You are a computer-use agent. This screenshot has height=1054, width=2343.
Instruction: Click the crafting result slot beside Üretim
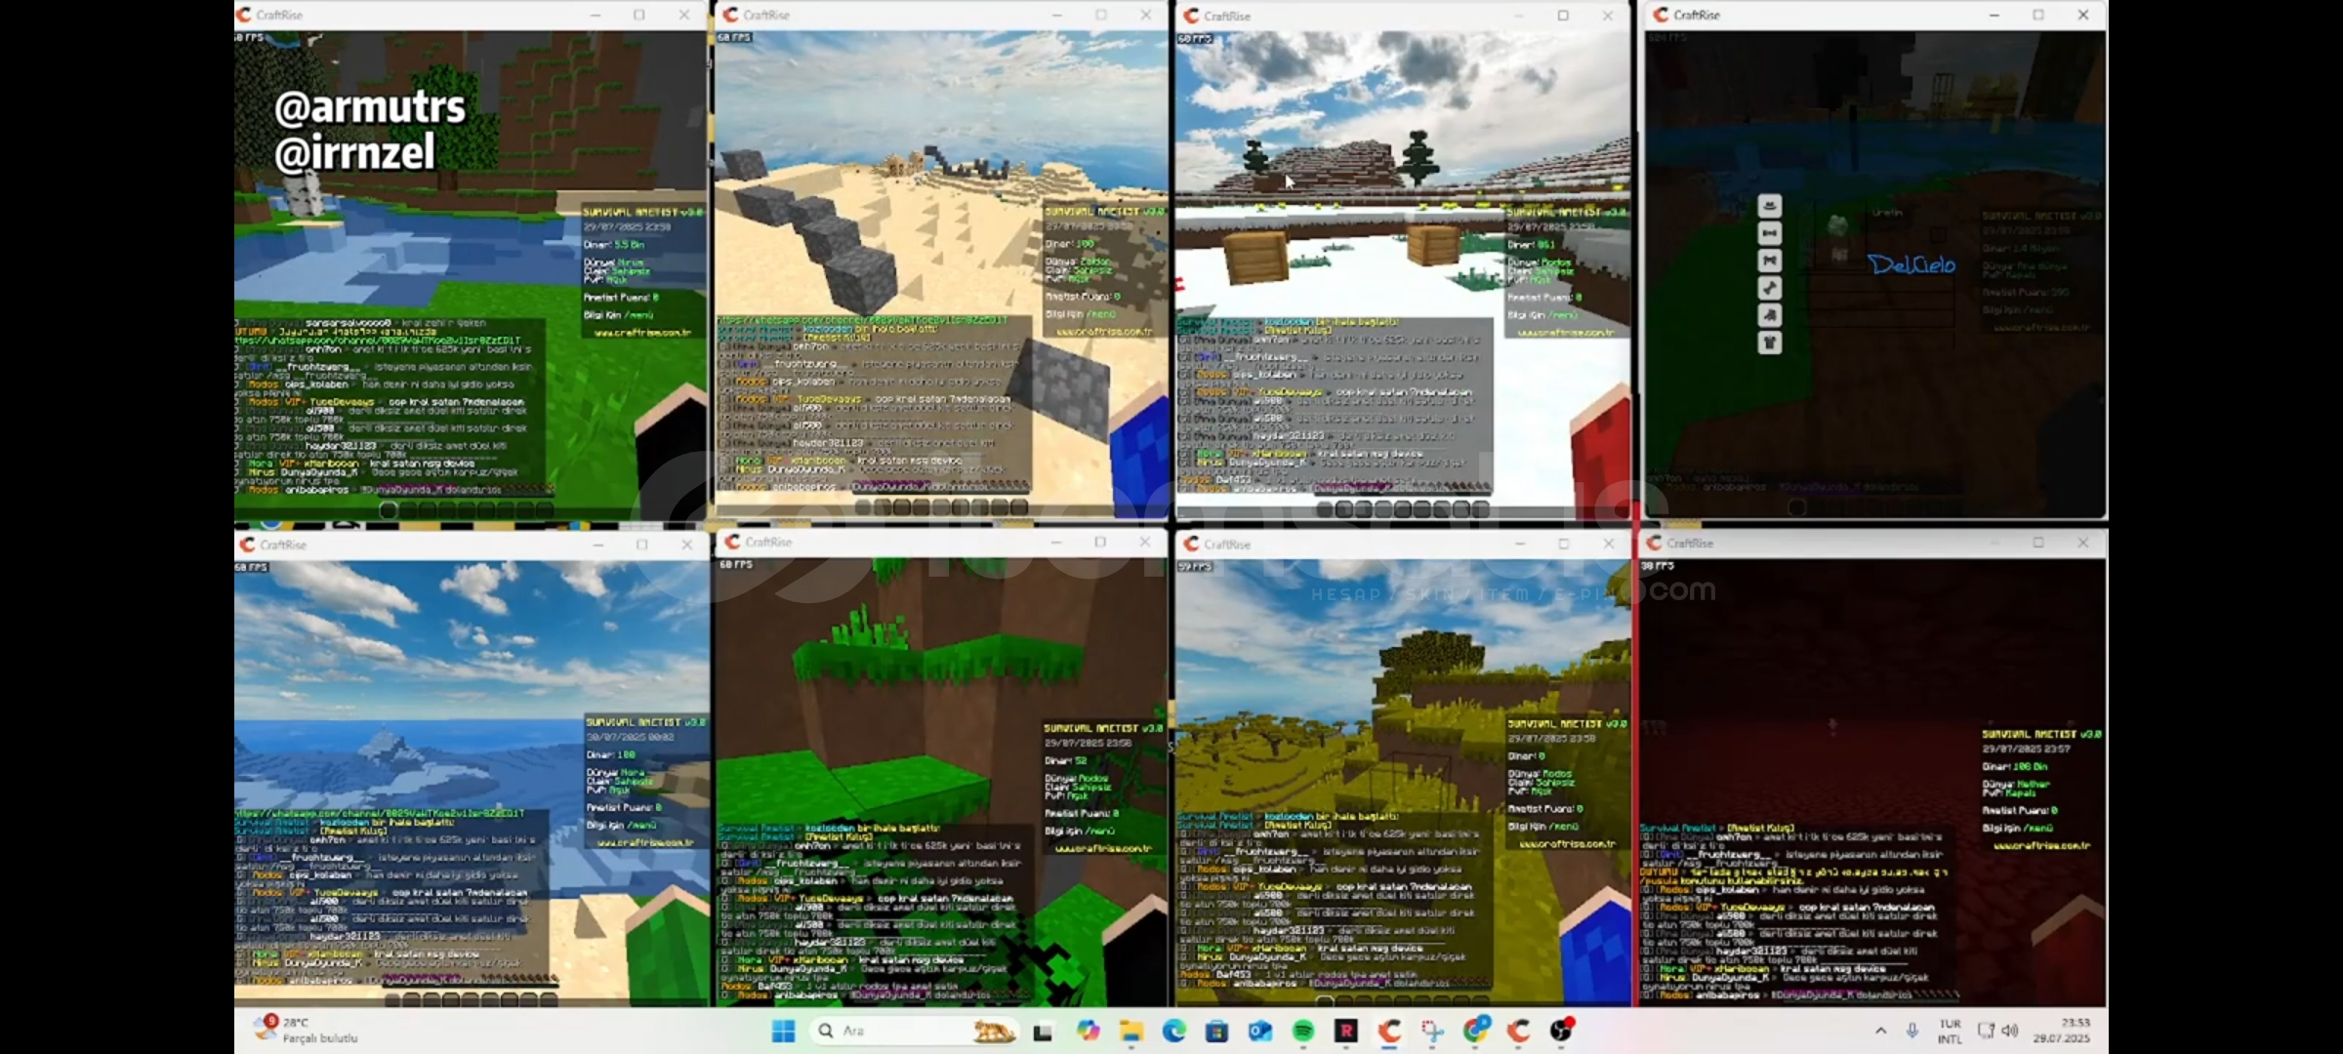coord(1938,235)
